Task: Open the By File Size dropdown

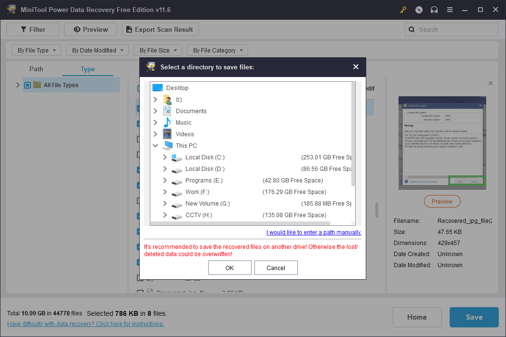Action: pyautogui.click(x=158, y=50)
